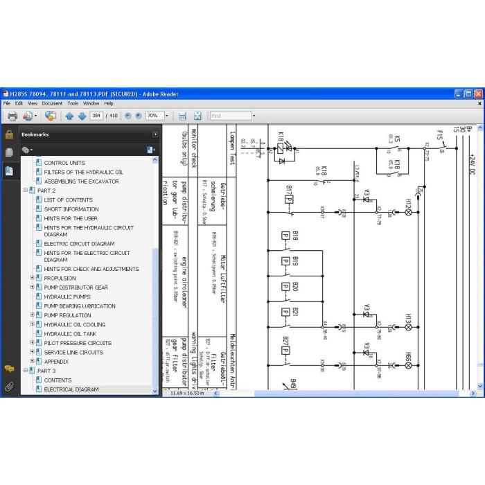The image size is (485, 485).
Task: Open the Comments panel icon
Action: 9,369
